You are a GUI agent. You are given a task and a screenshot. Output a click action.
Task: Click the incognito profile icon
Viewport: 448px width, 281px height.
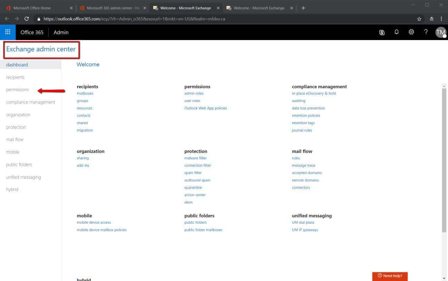pos(431,19)
